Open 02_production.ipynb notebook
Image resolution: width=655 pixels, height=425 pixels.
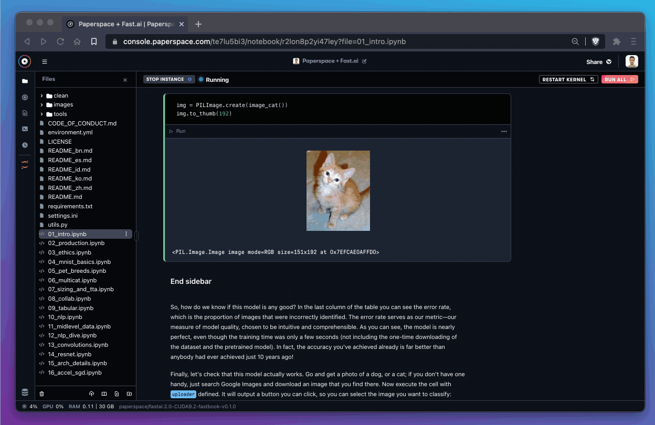tap(76, 243)
